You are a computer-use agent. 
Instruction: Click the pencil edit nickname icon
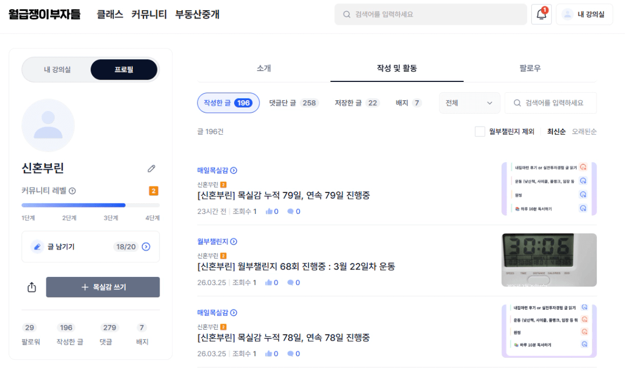click(152, 169)
